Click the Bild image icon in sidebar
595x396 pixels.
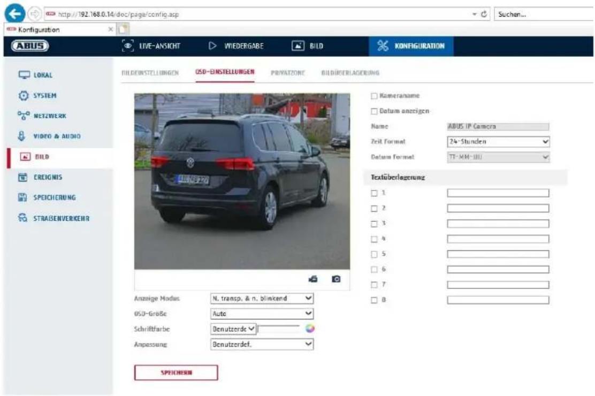[25, 156]
